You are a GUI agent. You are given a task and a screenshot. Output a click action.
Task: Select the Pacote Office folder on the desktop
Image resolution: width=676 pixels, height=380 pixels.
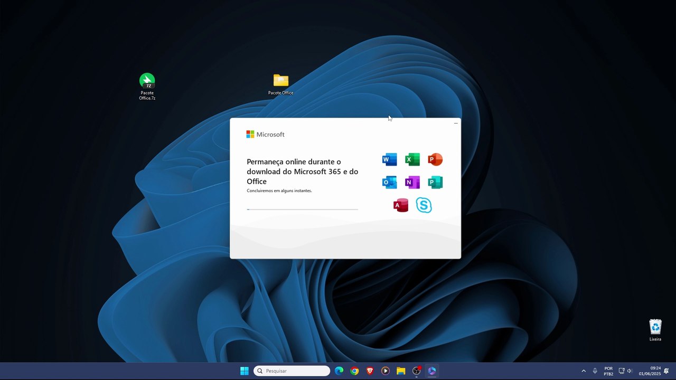tap(280, 84)
